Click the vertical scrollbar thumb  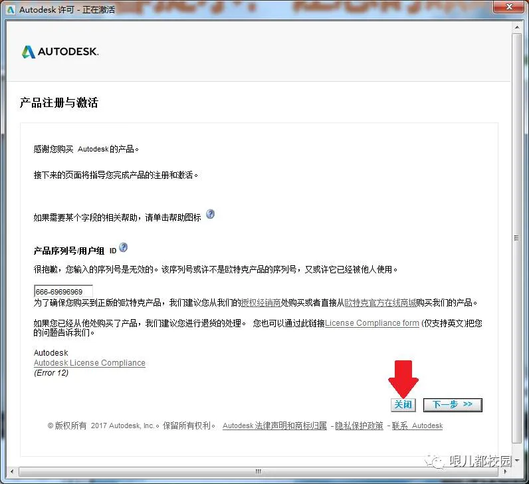pyautogui.click(x=517, y=238)
